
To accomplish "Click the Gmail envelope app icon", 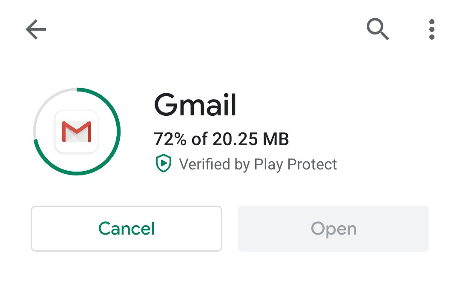I will tap(77, 131).
